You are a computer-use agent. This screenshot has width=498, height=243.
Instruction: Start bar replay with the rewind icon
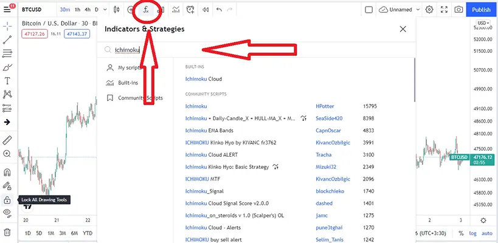206,10
